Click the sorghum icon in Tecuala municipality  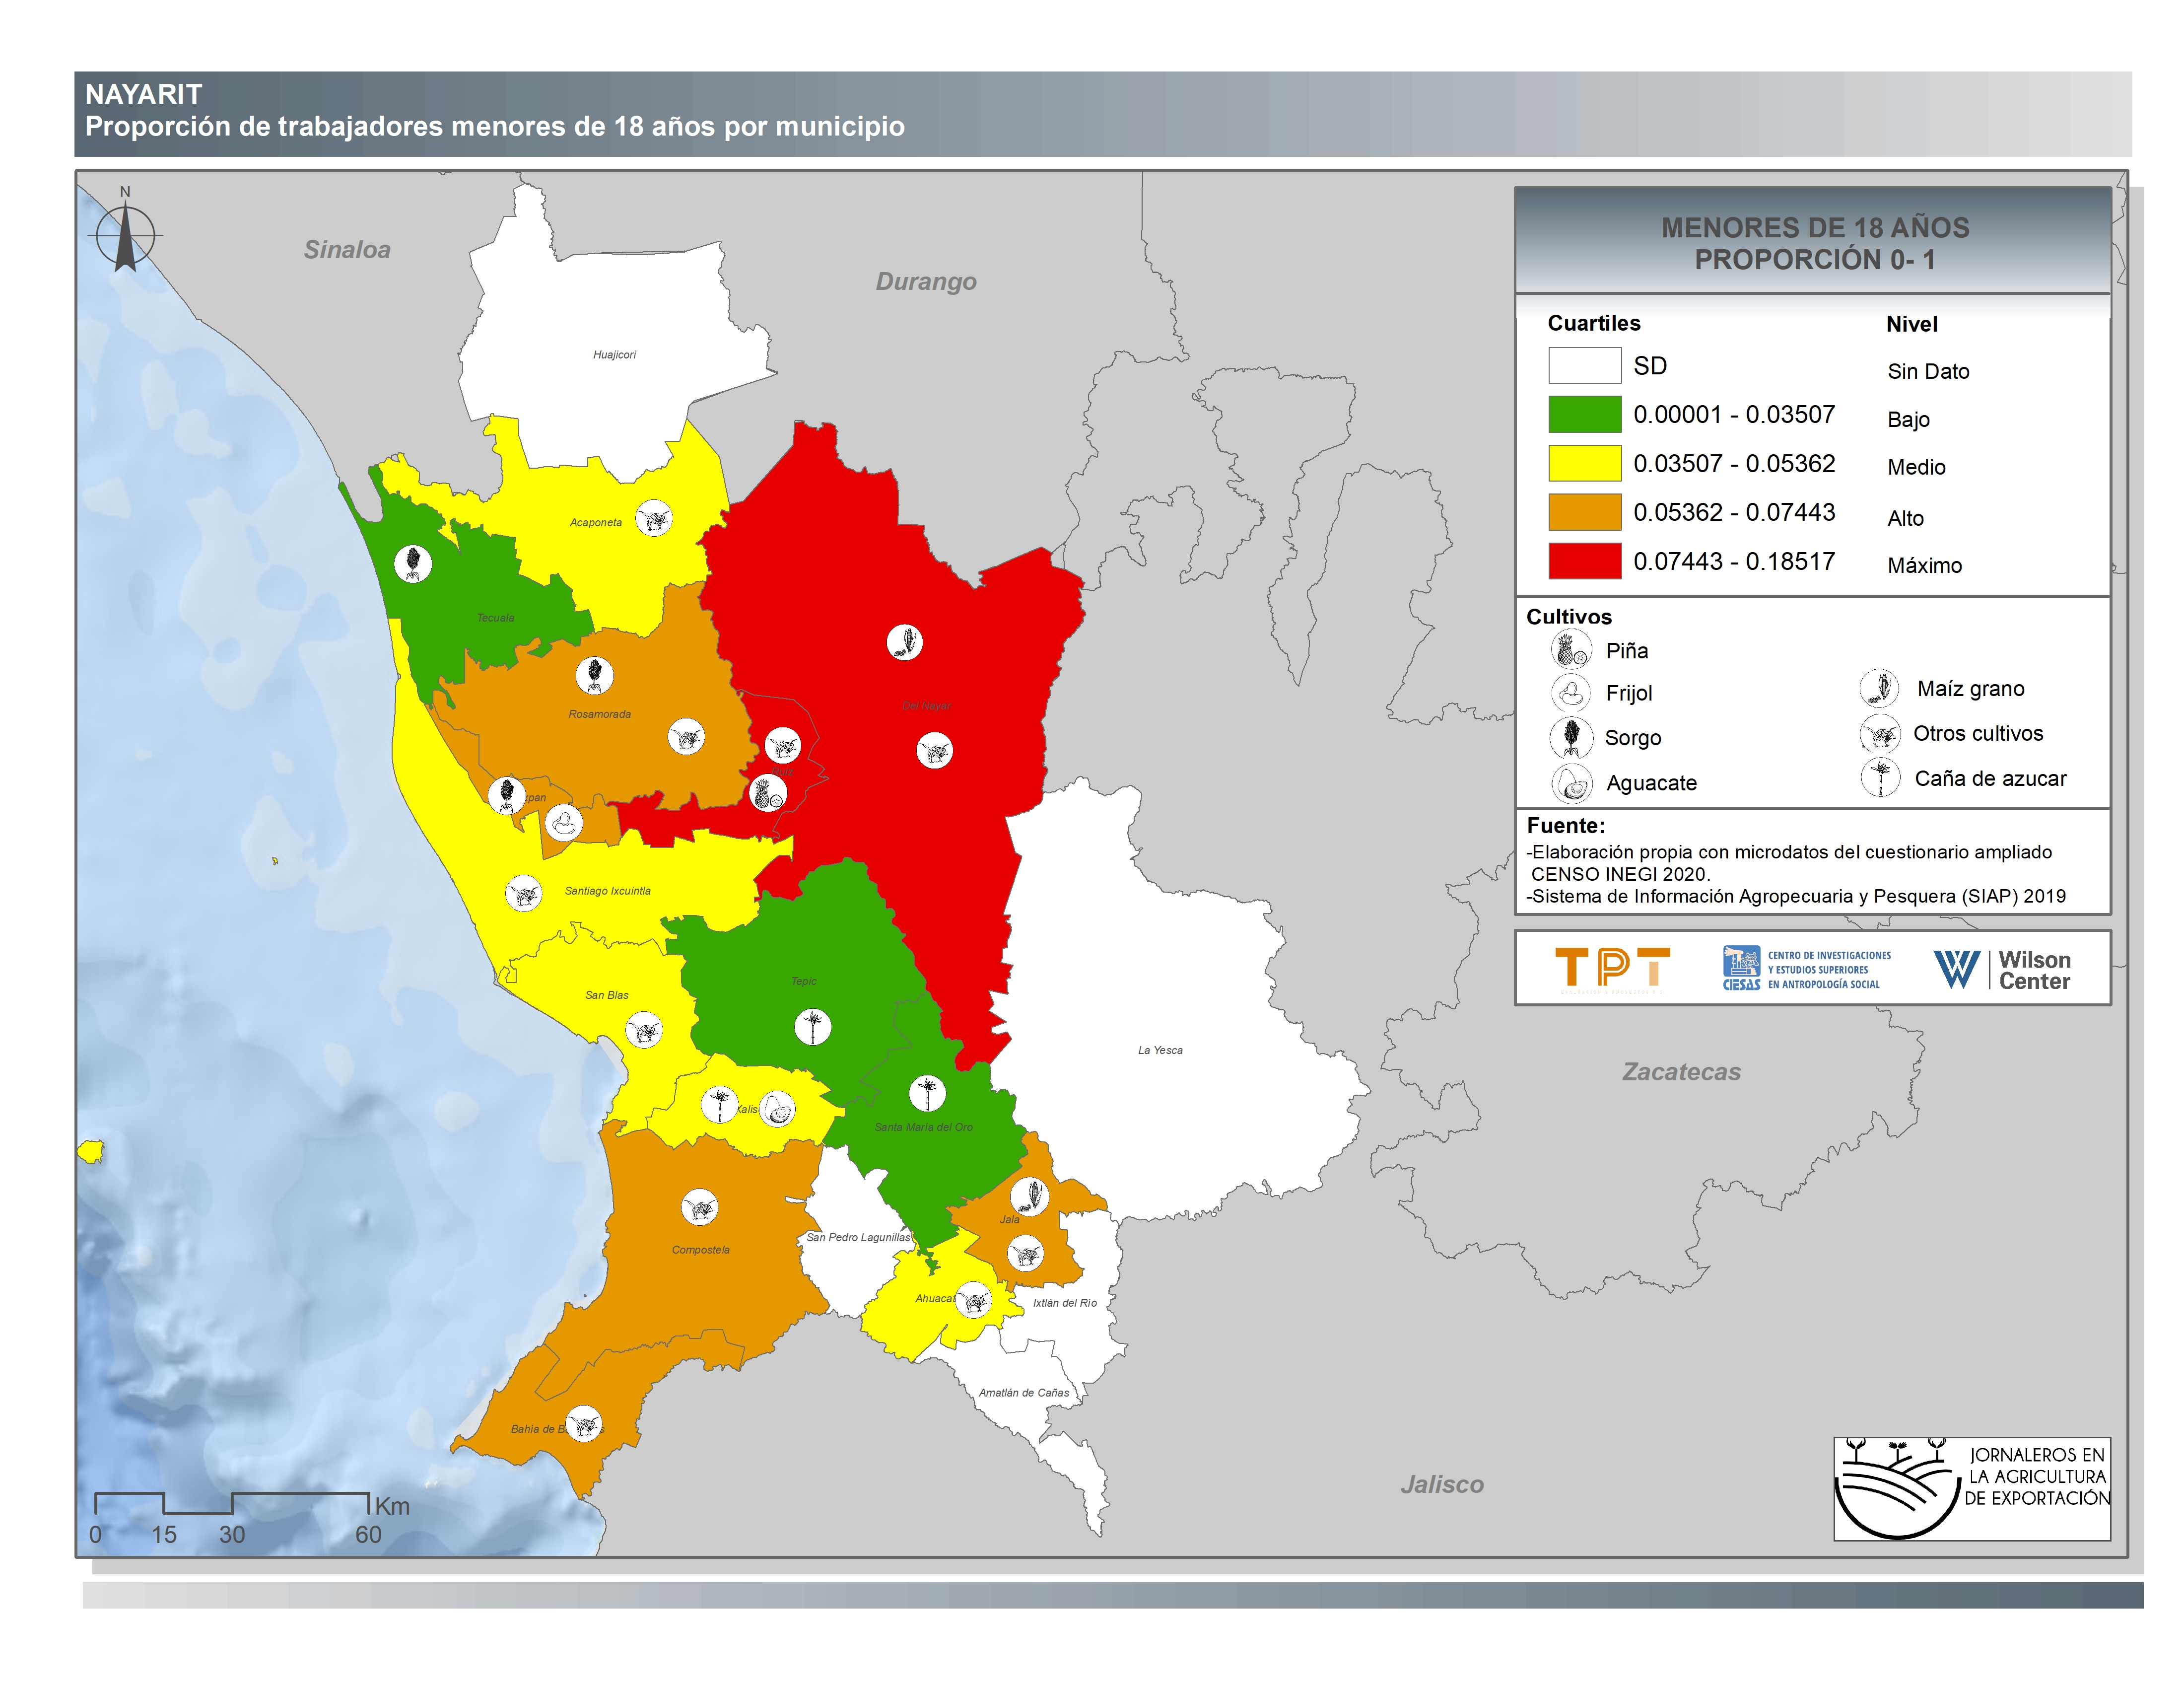[x=412, y=564]
